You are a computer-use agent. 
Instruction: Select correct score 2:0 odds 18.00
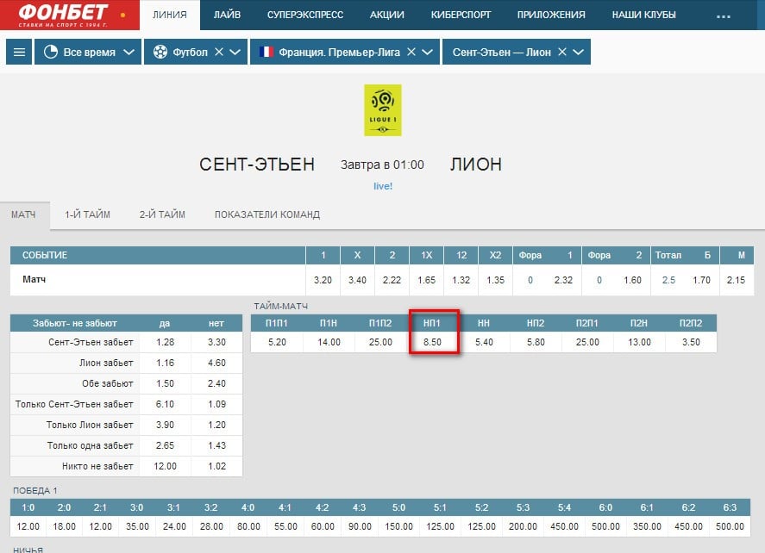[x=64, y=526]
